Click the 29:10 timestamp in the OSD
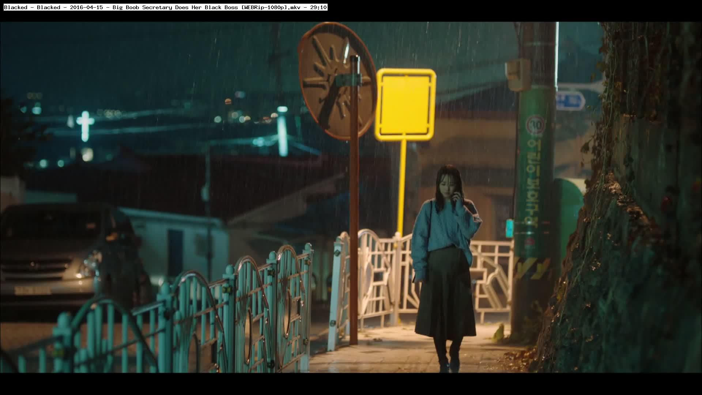This screenshot has height=395, width=702. [x=318, y=7]
